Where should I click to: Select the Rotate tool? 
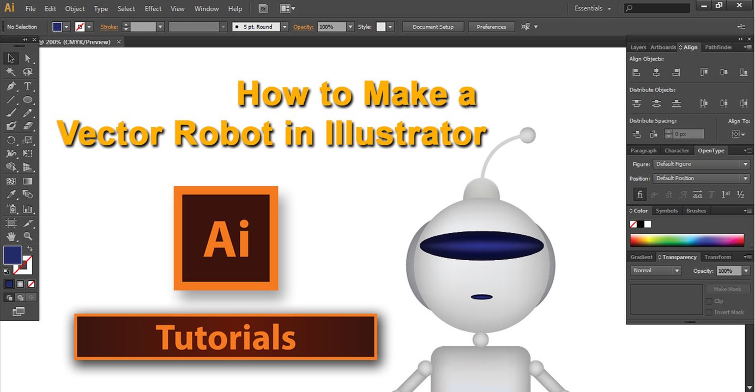11,140
